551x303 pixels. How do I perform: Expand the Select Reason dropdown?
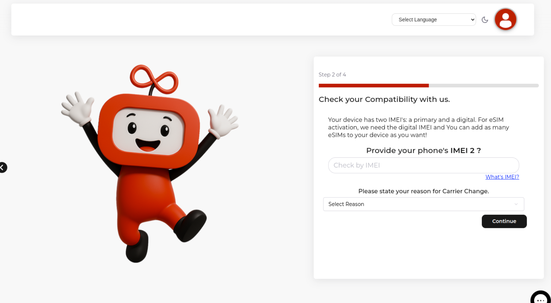423,204
